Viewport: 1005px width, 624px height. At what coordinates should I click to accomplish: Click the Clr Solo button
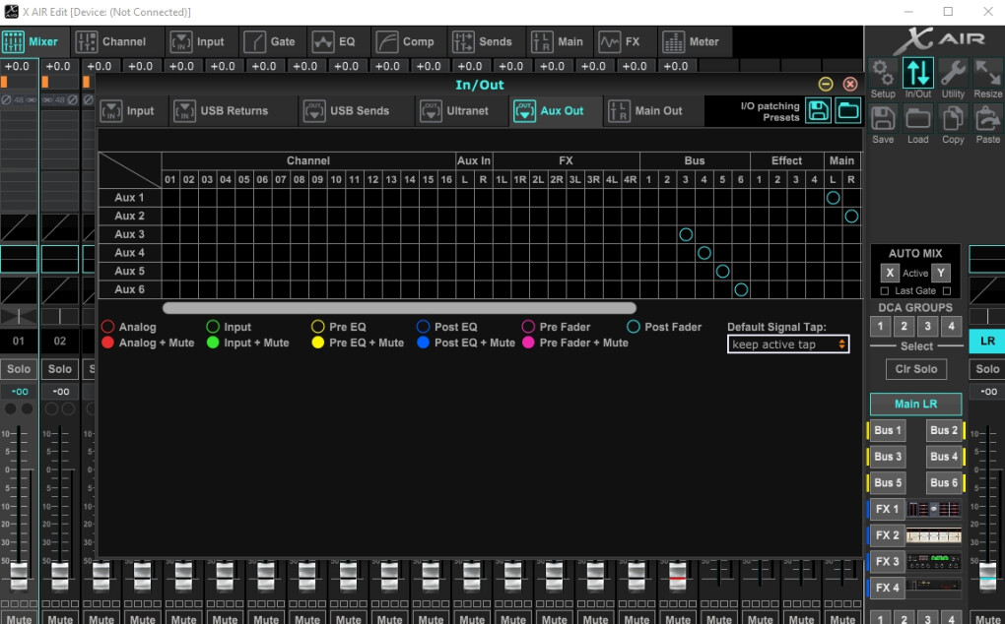[x=916, y=369]
